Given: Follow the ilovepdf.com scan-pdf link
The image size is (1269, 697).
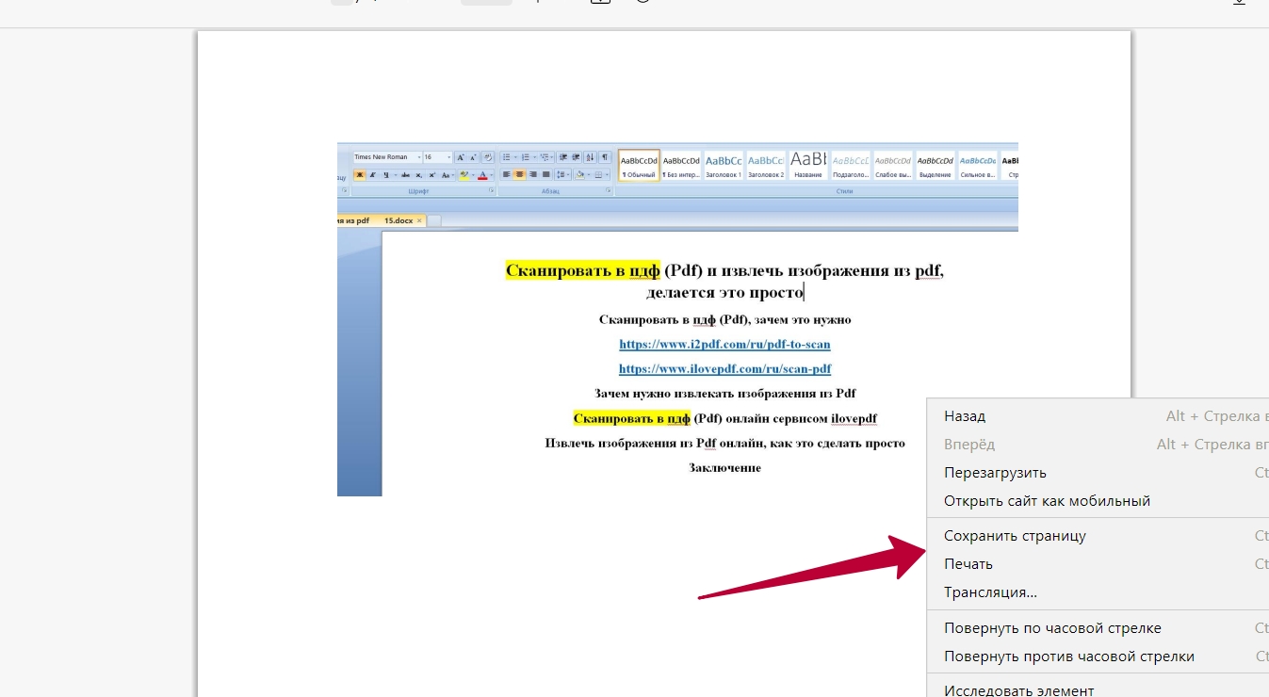Looking at the screenshot, I should click(x=724, y=369).
